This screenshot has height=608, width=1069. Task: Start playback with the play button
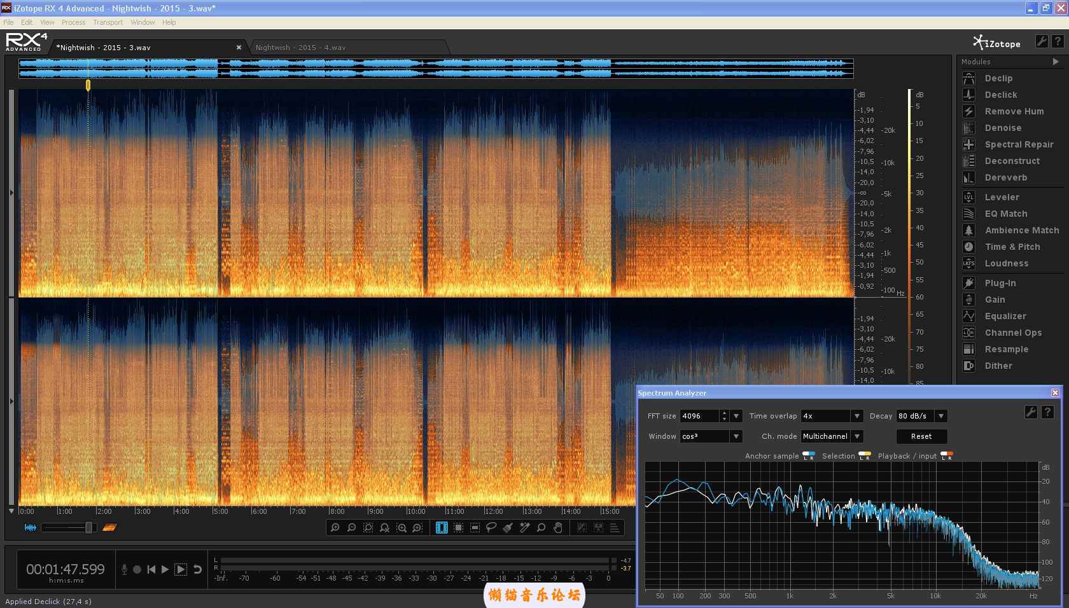click(165, 569)
